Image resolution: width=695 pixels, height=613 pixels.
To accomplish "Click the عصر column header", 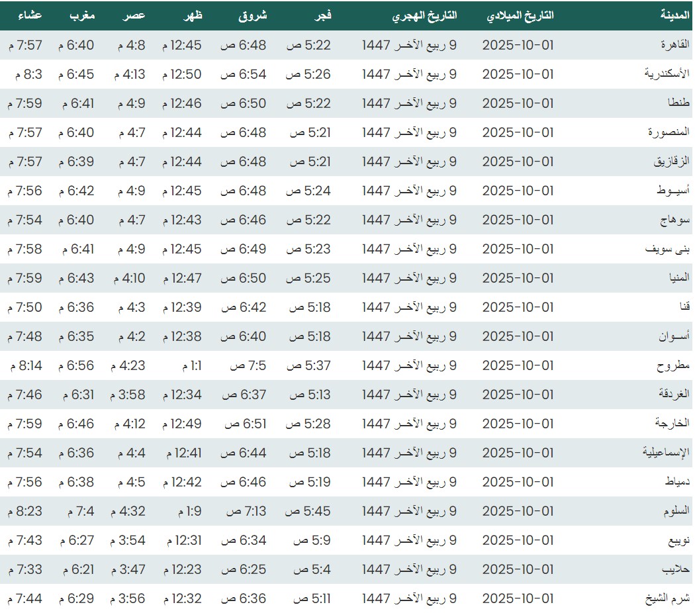I will tap(134, 15).
